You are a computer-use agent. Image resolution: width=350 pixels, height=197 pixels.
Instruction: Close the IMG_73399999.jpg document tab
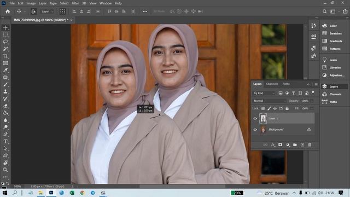pyautogui.click(x=72, y=20)
